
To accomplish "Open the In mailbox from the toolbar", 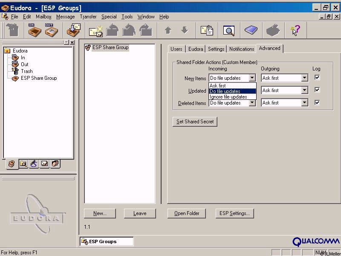I will pos(35,30).
